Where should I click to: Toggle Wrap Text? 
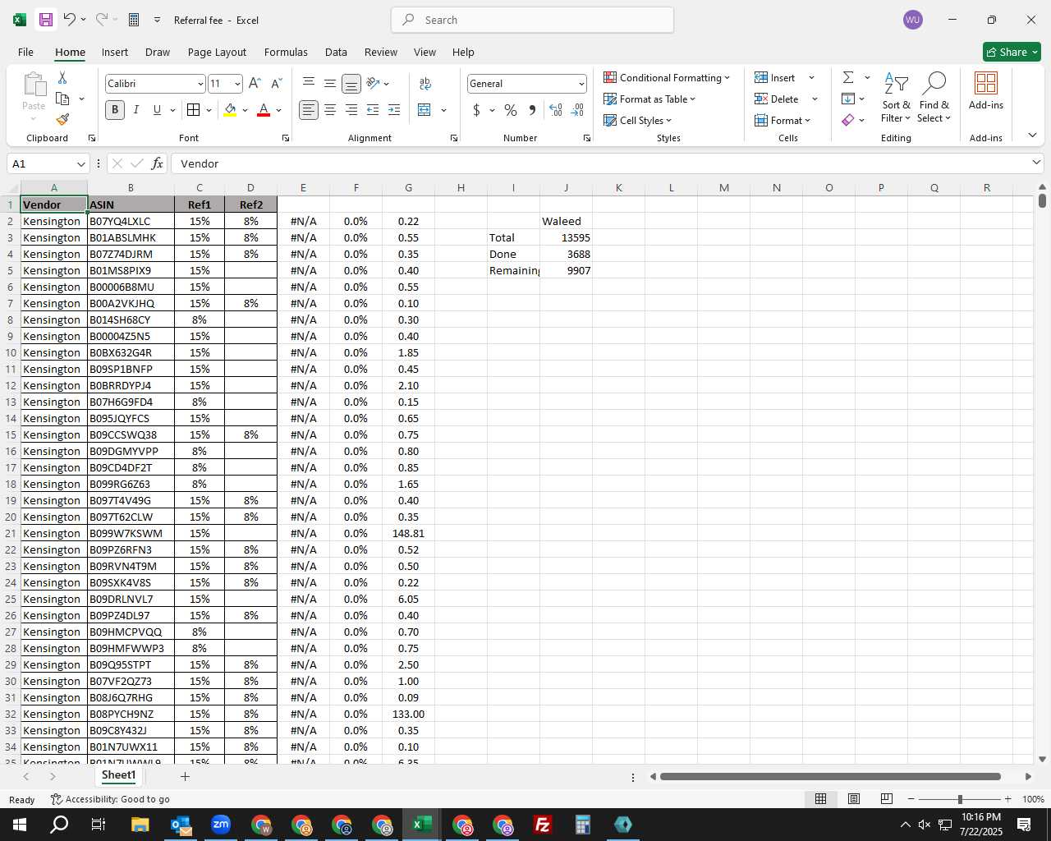(425, 83)
